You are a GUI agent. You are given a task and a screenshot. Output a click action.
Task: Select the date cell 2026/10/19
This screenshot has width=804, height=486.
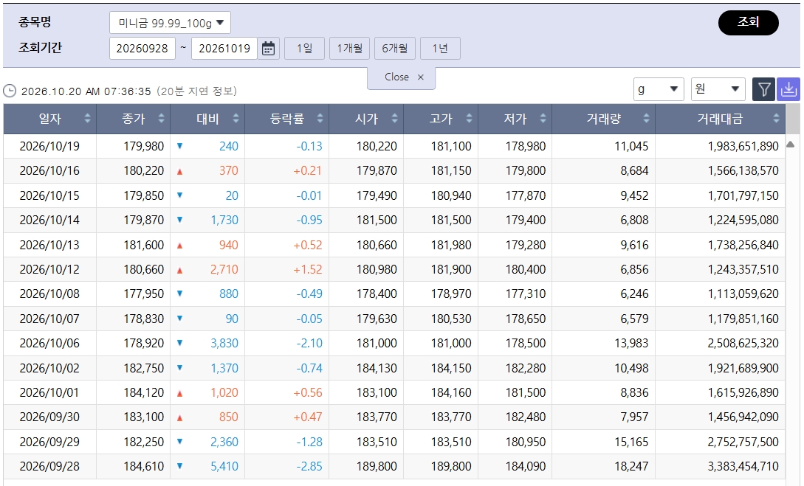(x=49, y=147)
